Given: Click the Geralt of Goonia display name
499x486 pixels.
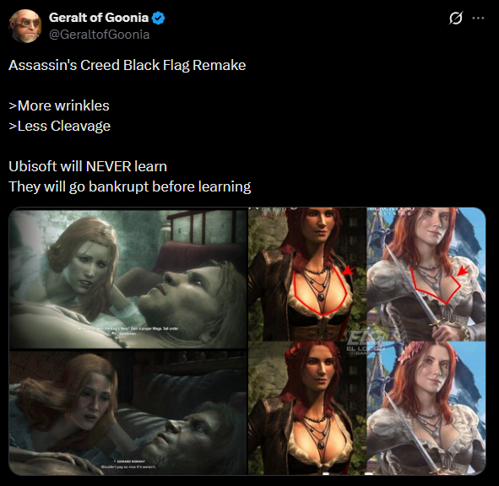Looking at the screenshot, I should click(x=99, y=18).
